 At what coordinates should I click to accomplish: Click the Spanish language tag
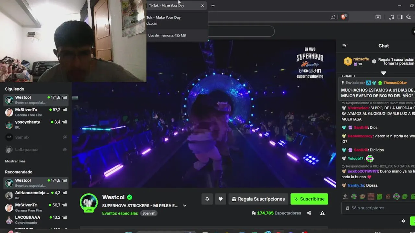tap(149, 213)
